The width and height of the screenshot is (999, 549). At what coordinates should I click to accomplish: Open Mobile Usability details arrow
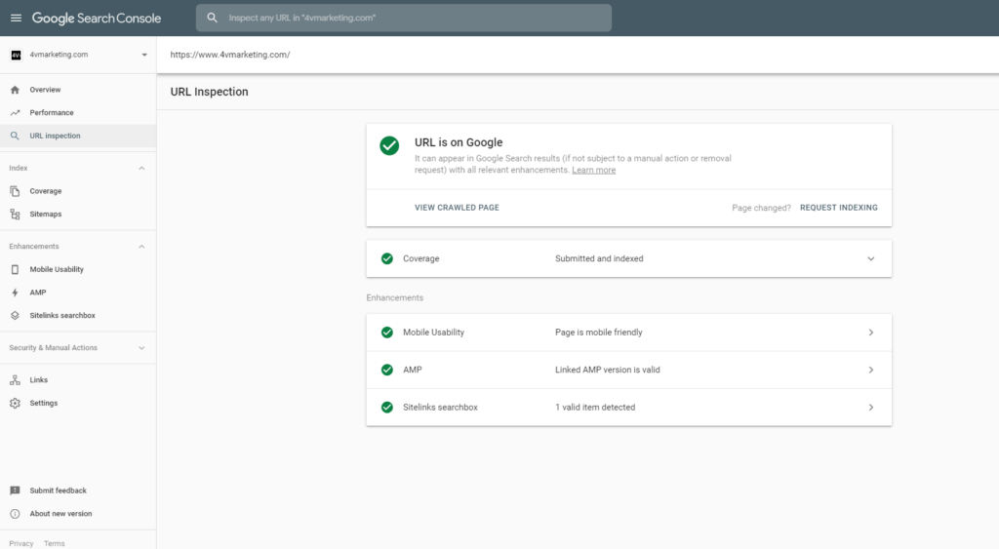click(x=870, y=333)
